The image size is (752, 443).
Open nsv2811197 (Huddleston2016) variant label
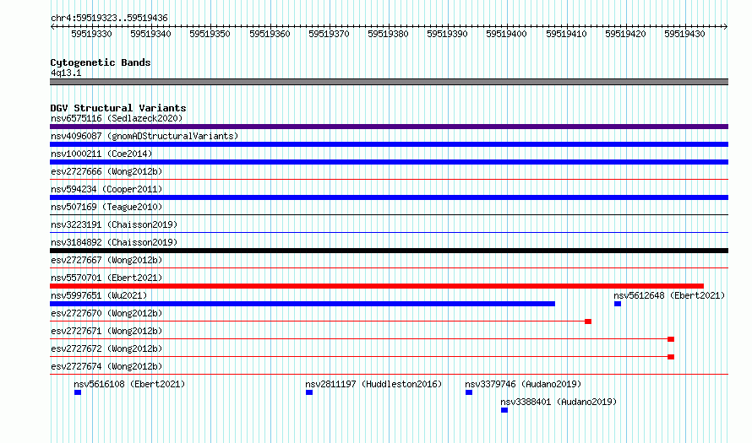point(373,384)
